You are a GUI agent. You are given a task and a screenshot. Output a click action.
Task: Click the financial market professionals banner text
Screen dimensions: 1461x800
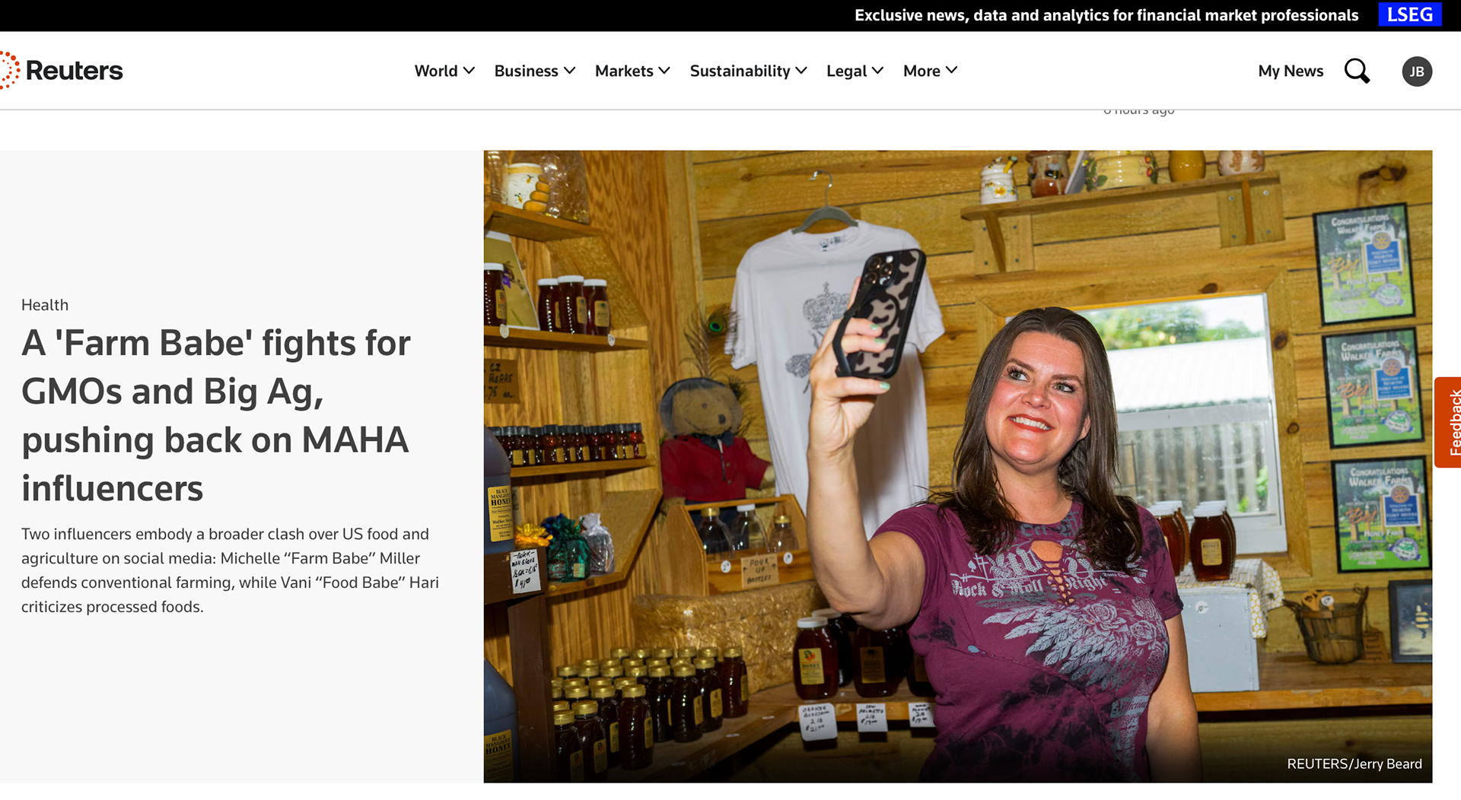[x=1106, y=15]
